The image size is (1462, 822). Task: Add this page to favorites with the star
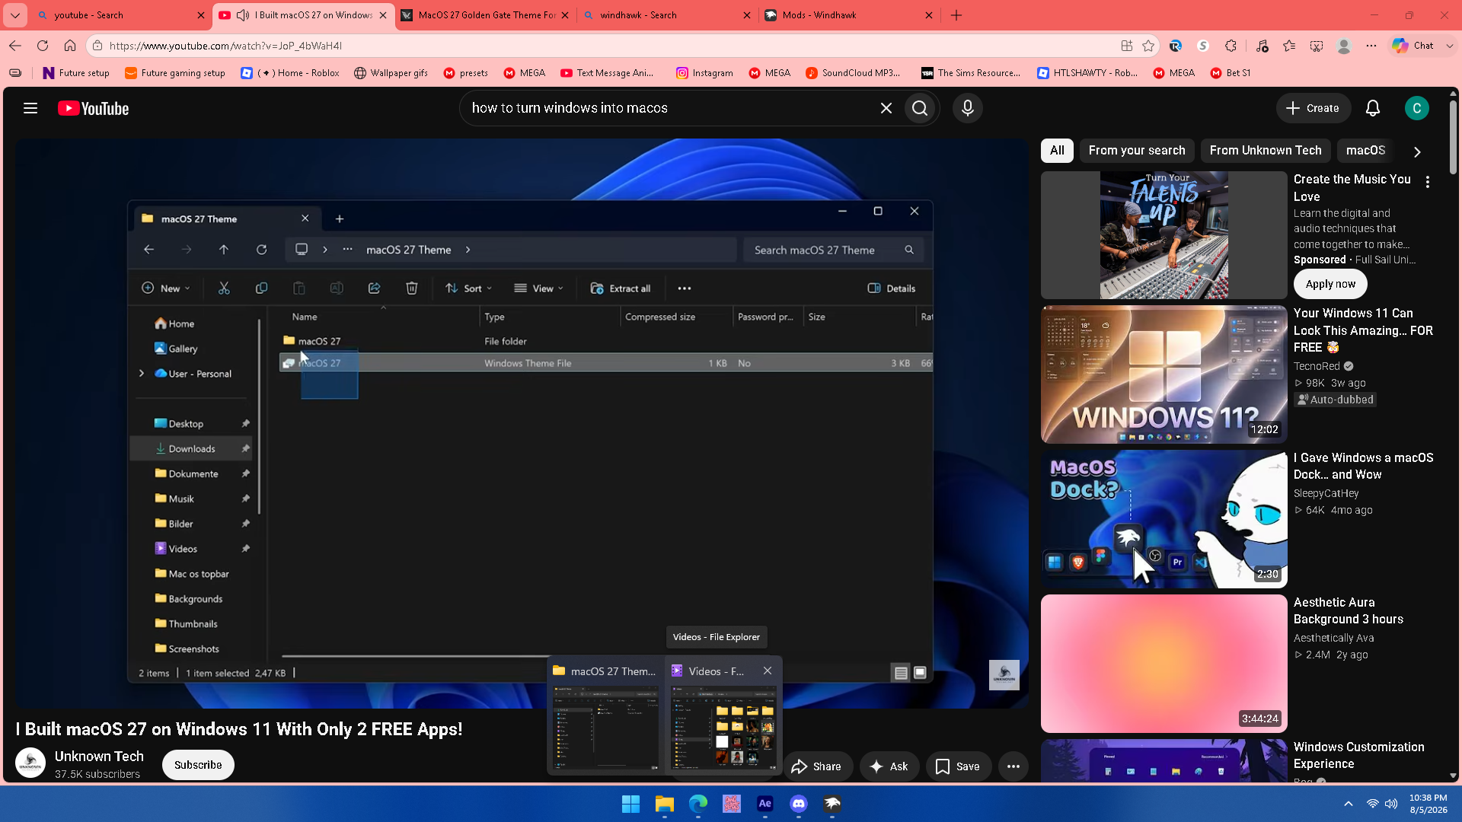click(x=1148, y=46)
